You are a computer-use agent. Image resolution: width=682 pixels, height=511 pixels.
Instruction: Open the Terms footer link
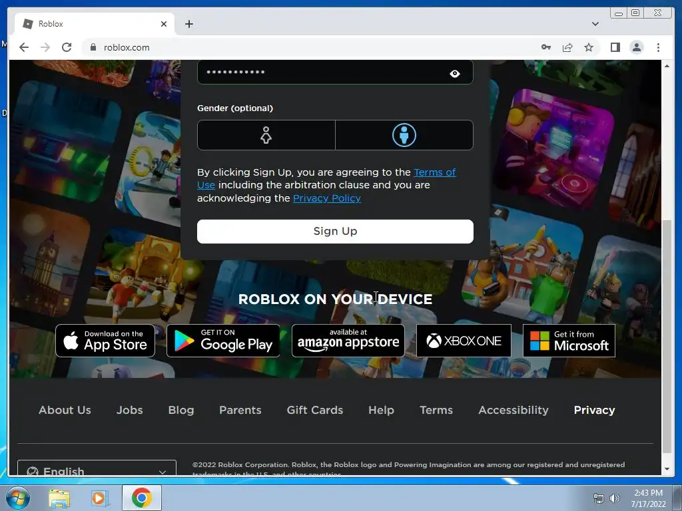[436, 410]
